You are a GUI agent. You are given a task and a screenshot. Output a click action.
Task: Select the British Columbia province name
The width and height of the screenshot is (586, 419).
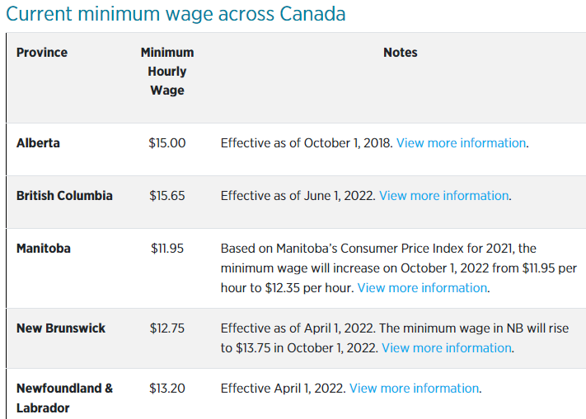(x=64, y=196)
